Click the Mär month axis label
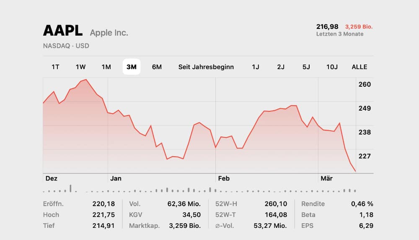This screenshot has width=419, height=240. pyautogui.click(x=326, y=178)
